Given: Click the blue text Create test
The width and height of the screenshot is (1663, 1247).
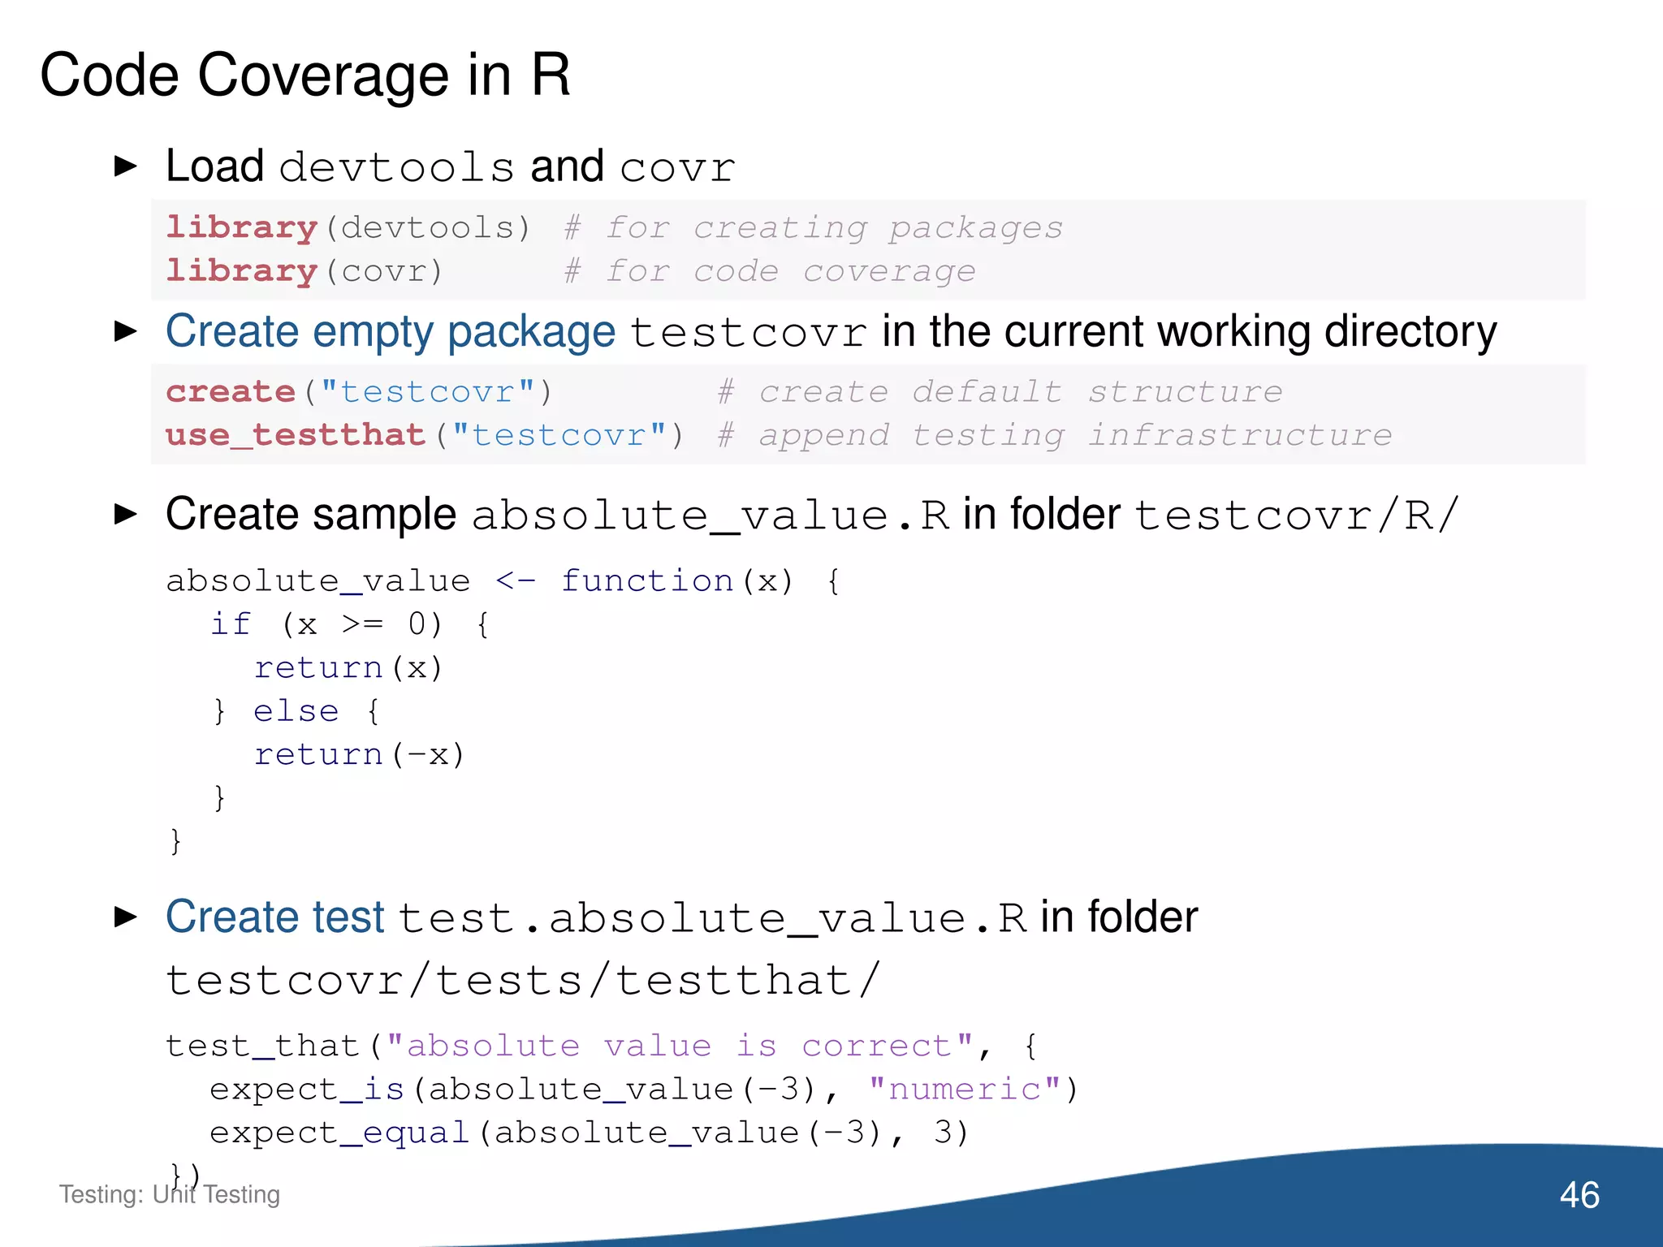Looking at the screenshot, I should [274, 917].
